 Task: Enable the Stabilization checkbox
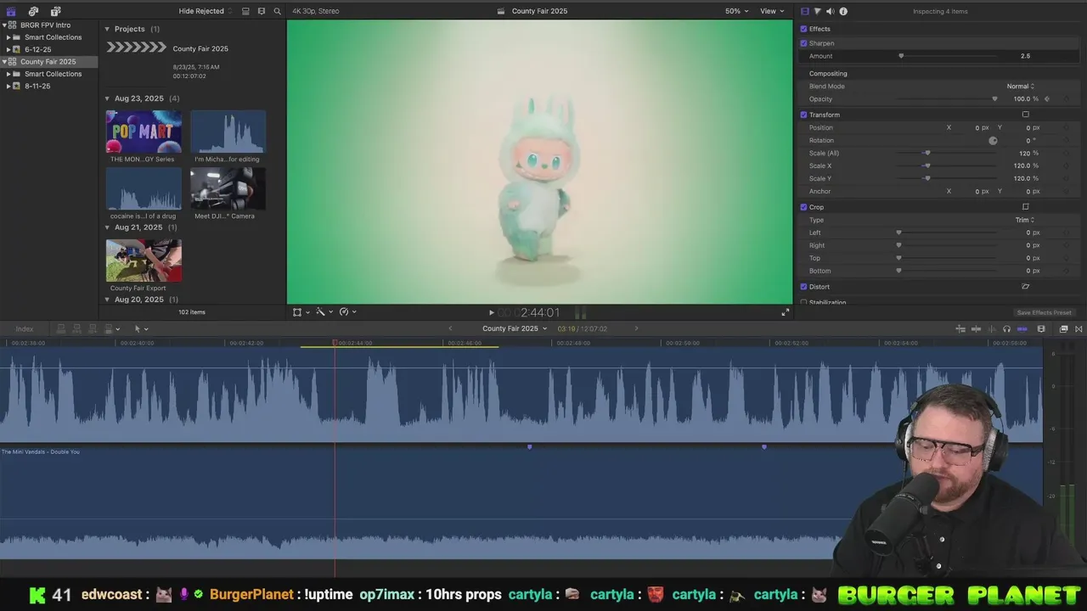point(803,302)
